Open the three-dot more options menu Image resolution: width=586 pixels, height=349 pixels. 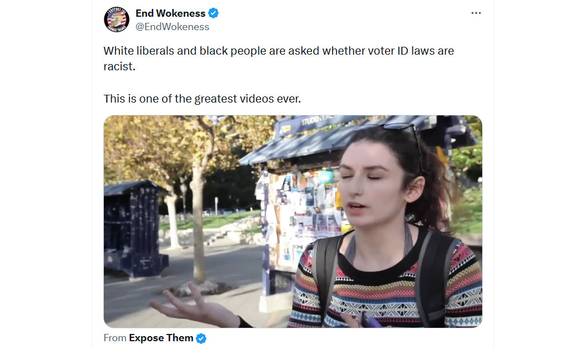475,13
